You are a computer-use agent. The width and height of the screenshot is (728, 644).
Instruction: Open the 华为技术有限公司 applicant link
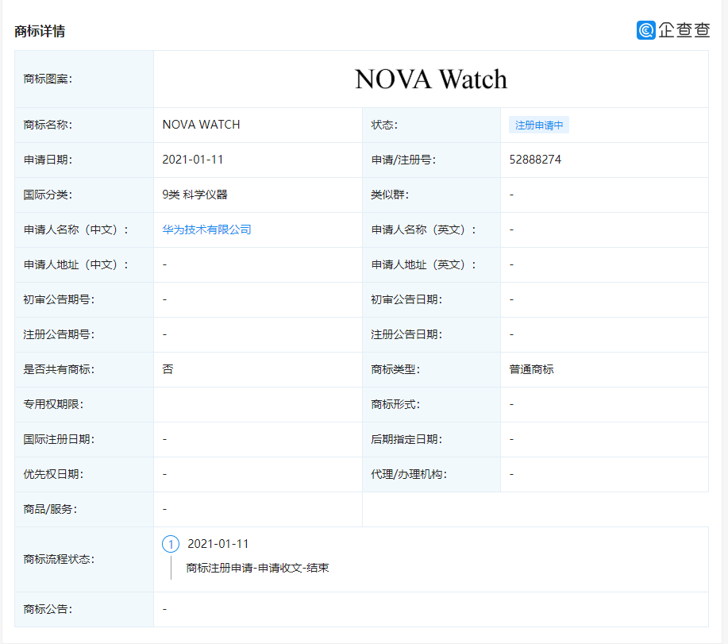206,229
